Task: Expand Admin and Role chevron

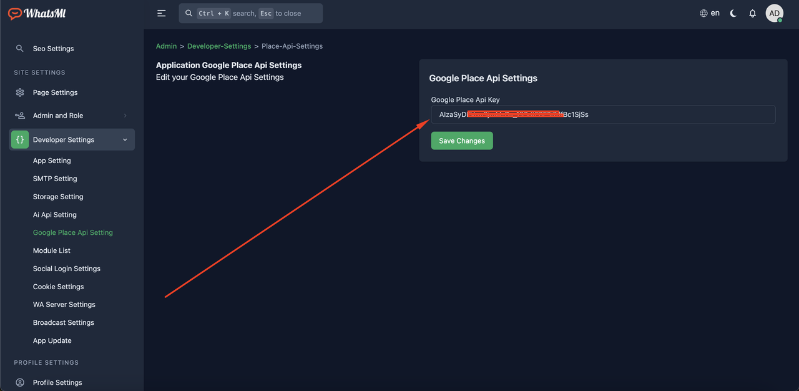Action: pyautogui.click(x=125, y=116)
